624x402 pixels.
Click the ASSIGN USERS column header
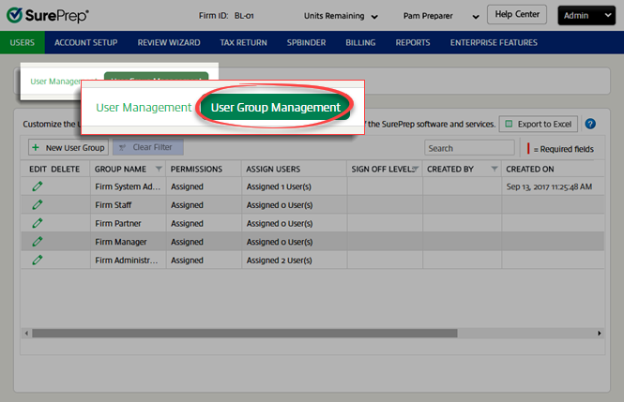pyautogui.click(x=273, y=169)
